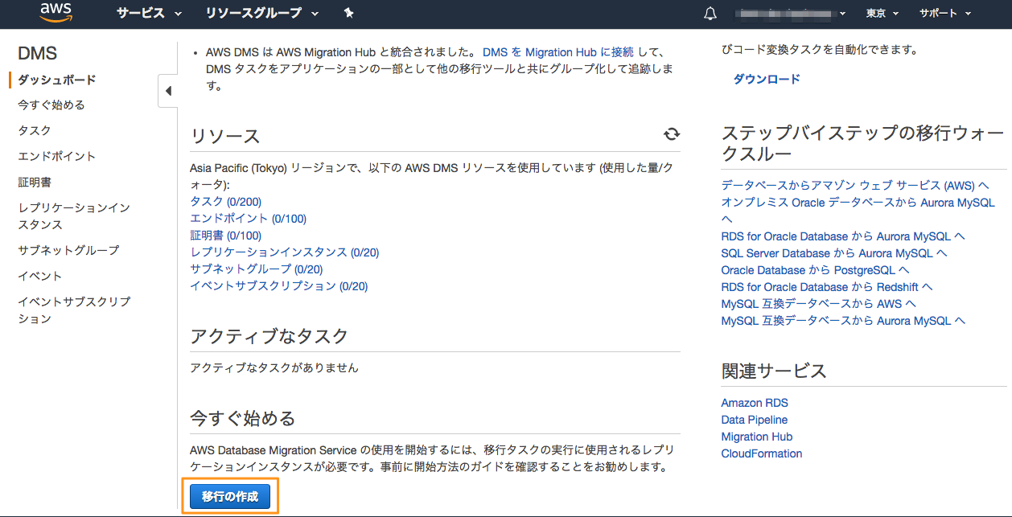Click the レプリケーションインスタンス (0/20) resource link

(284, 252)
